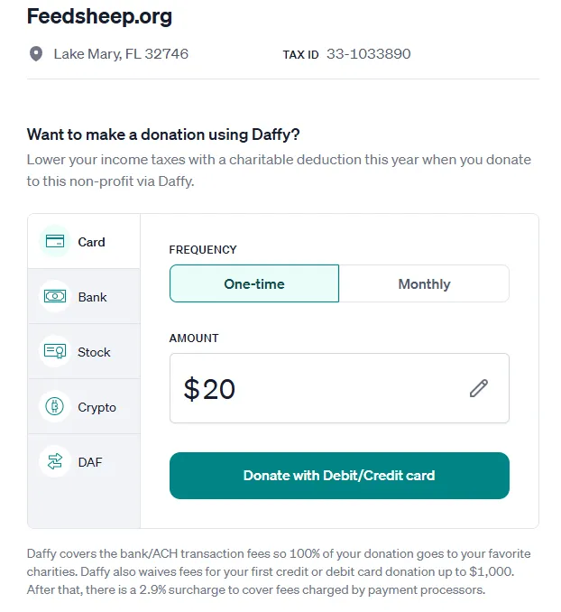Click the credit card icon
The width and height of the screenshot is (561, 612).
[55, 241]
